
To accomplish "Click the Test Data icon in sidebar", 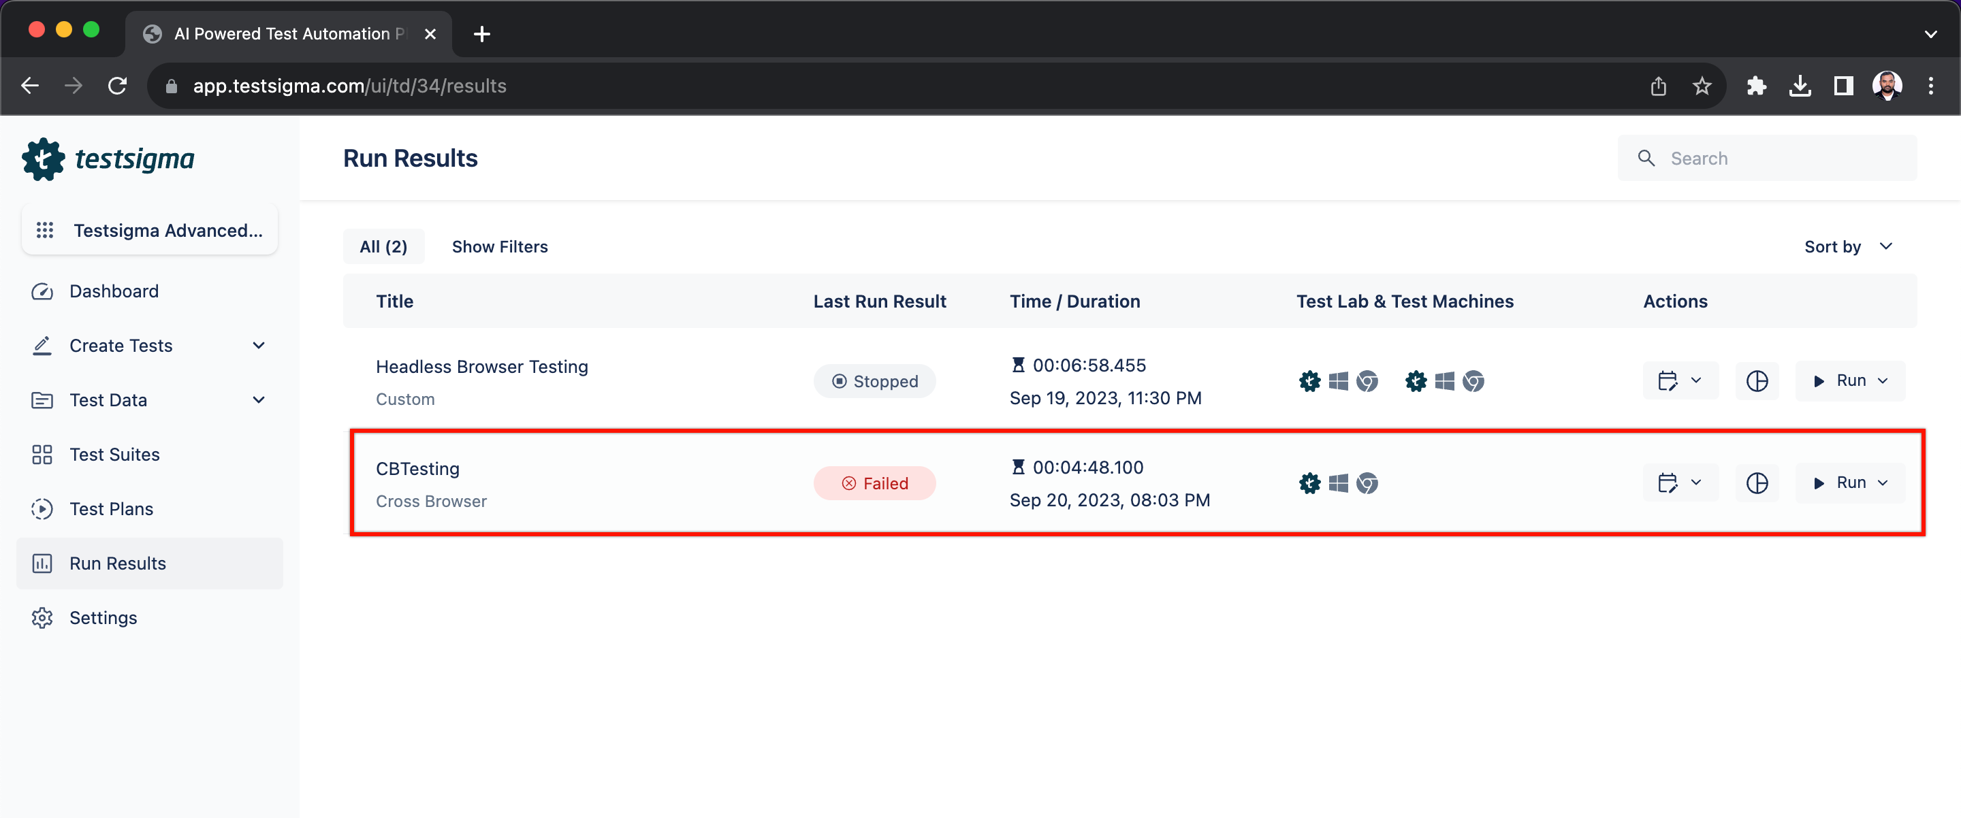I will 42,399.
